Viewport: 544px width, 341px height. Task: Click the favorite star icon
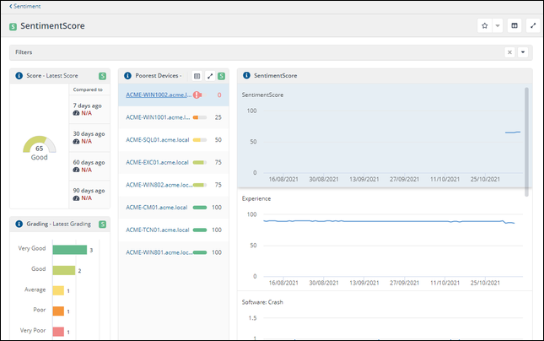click(x=484, y=26)
